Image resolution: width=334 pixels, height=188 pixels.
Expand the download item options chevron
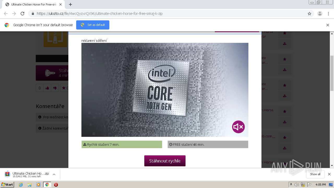[54, 174]
